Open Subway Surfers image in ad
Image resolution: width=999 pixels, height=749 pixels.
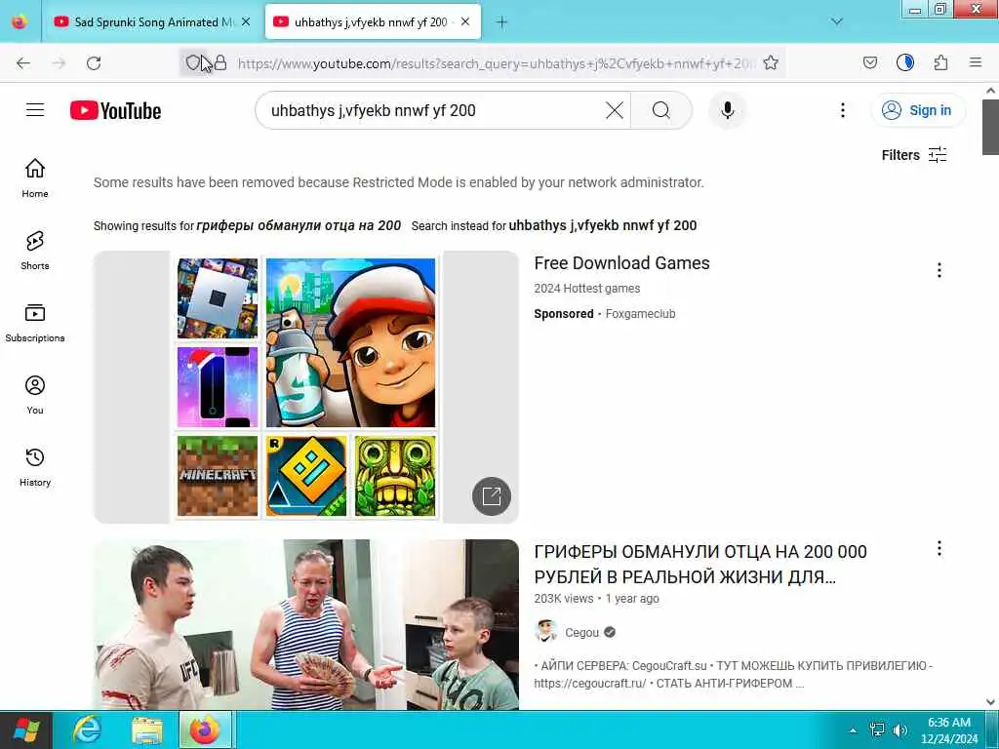(350, 342)
